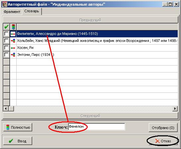Click the application icon in the title bar
The width and height of the screenshot is (181, 149).
5,4
